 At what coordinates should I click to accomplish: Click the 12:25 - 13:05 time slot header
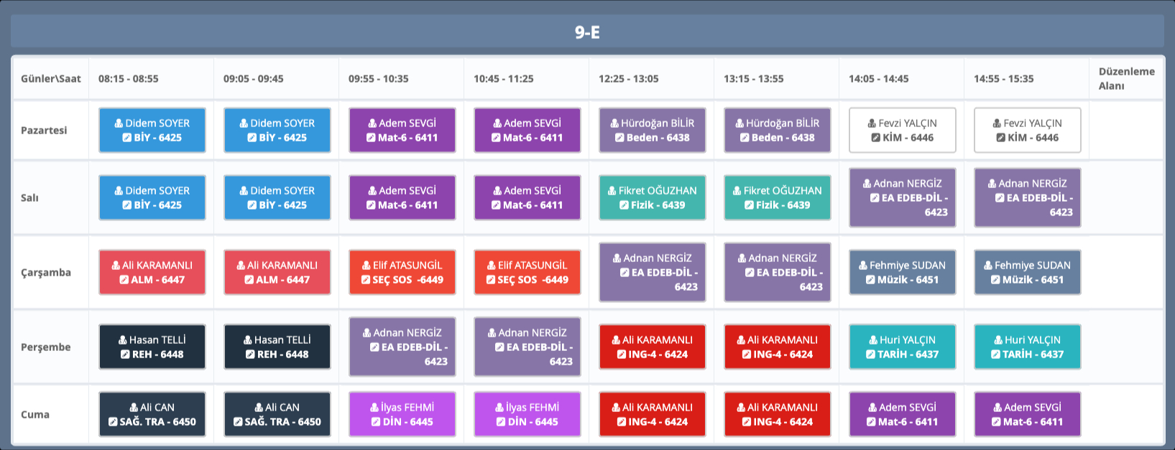(628, 79)
